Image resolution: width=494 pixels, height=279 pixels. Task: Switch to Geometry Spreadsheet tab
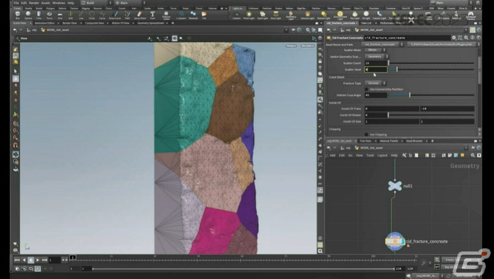(150, 23)
